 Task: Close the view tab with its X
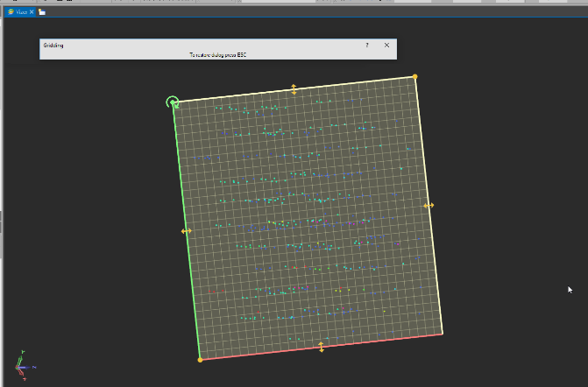(32, 12)
